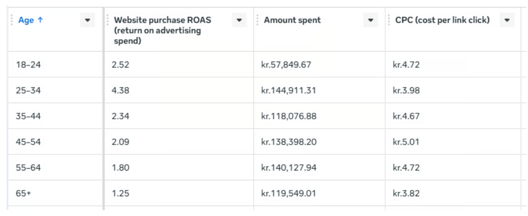Select the 18–24 age row
This screenshot has height=216, width=528.
[x=28, y=64]
